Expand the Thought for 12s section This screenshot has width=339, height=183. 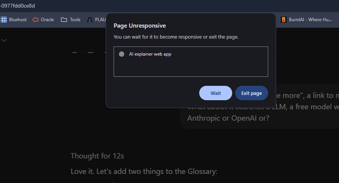[97, 156]
